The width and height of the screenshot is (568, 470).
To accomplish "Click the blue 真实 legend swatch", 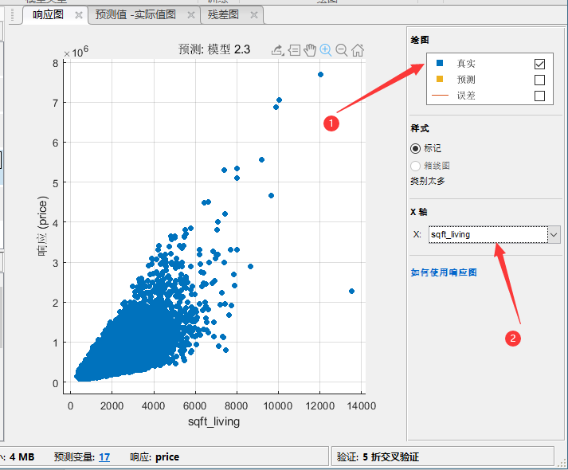I will [439, 64].
